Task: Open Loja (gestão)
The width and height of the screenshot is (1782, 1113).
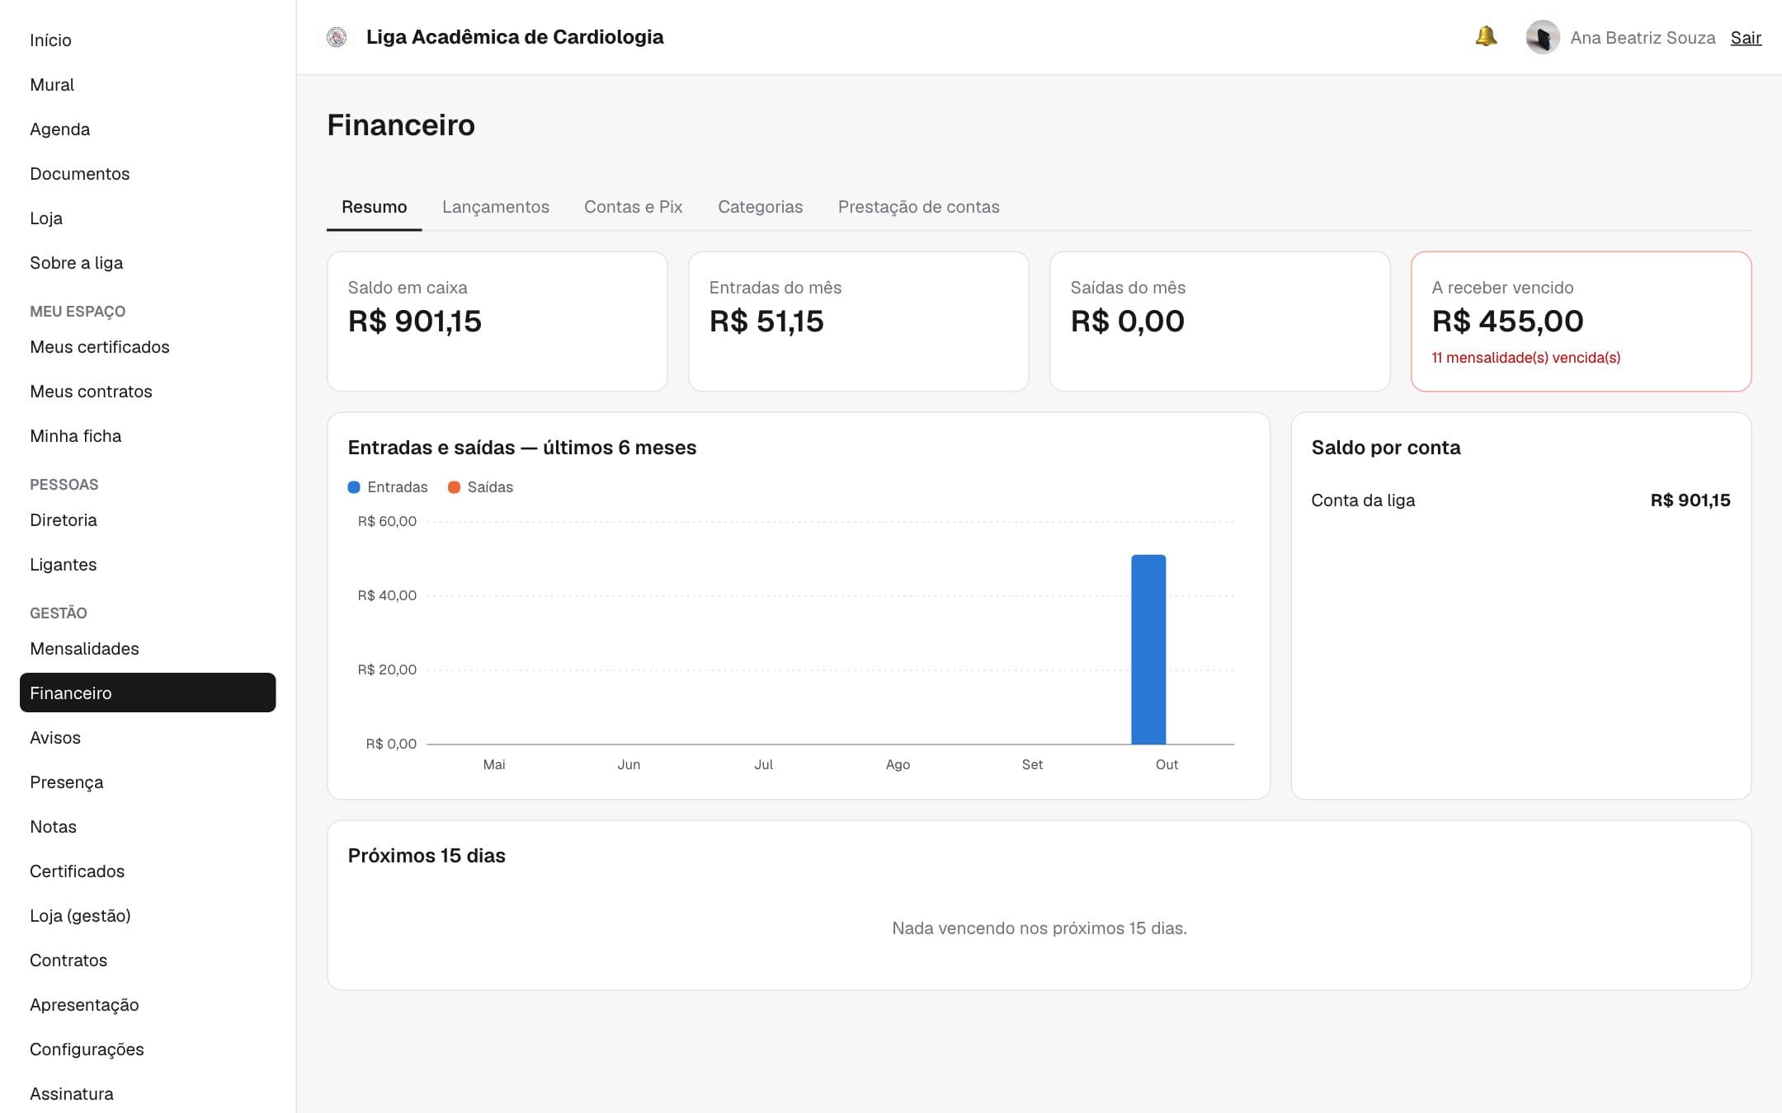Action: [x=148, y=915]
